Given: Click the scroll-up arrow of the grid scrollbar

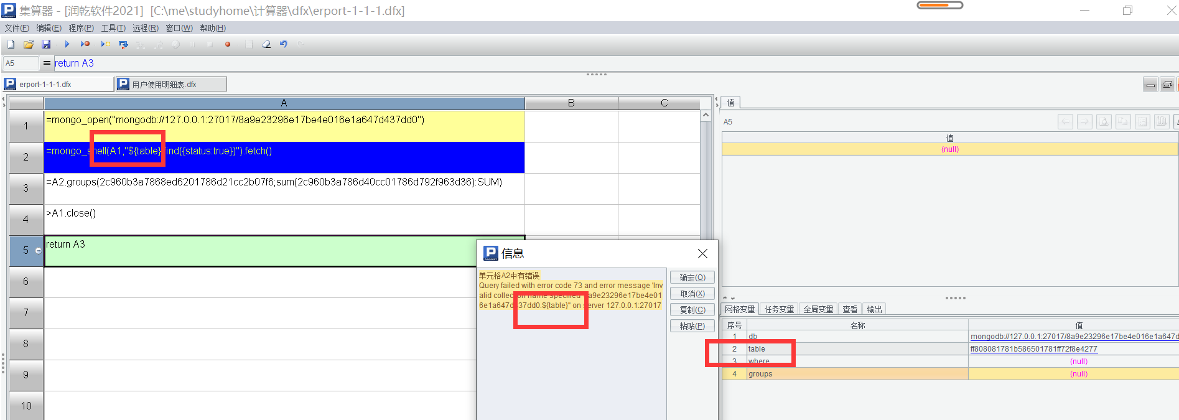Looking at the screenshot, I should coord(706,116).
